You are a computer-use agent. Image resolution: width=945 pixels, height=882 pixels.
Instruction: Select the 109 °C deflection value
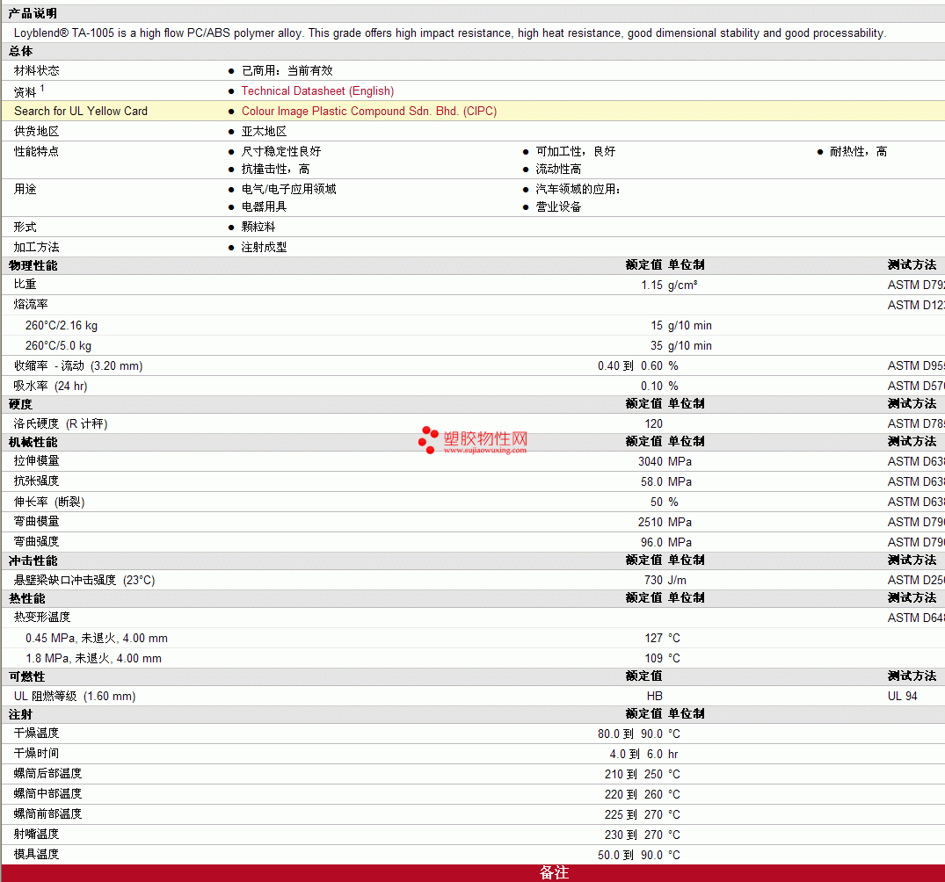[x=662, y=659]
